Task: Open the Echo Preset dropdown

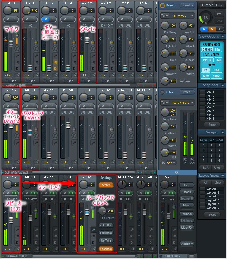Action: pyautogui.click(x=187, y=92)
